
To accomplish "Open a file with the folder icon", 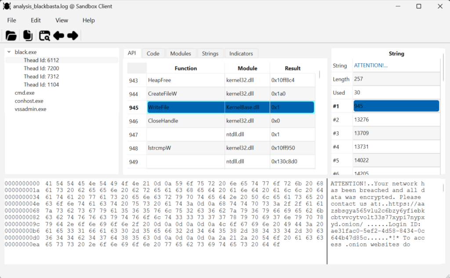I will pos(11,36).
